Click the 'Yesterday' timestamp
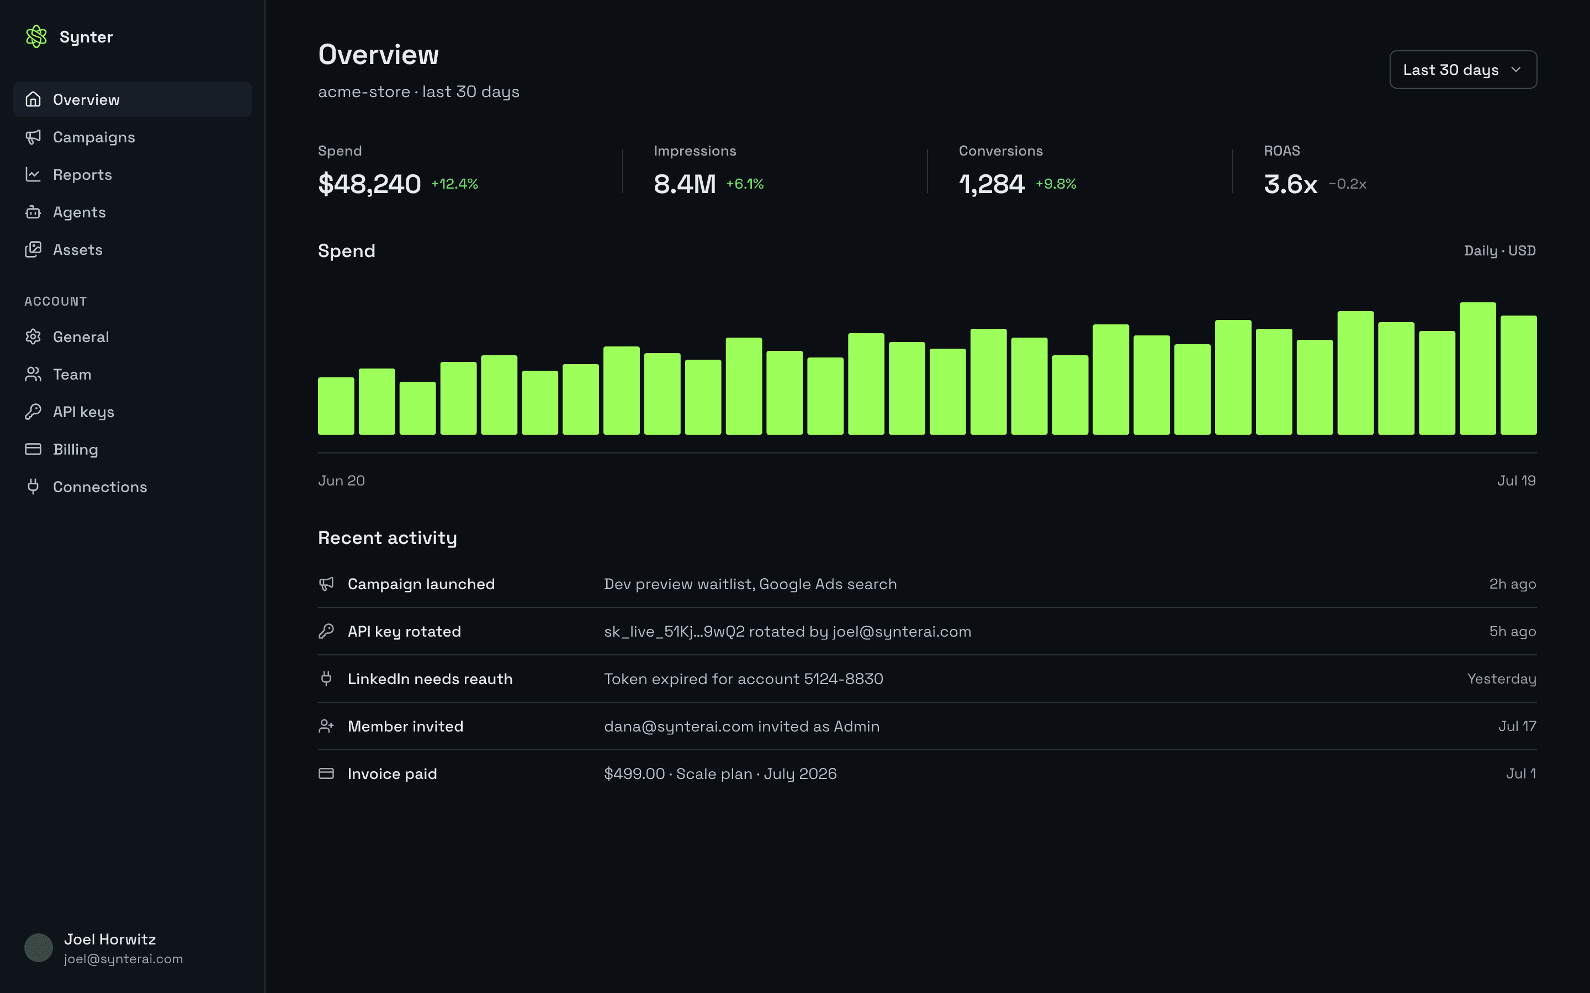 pyautogui.click(x=1501, y=679)
